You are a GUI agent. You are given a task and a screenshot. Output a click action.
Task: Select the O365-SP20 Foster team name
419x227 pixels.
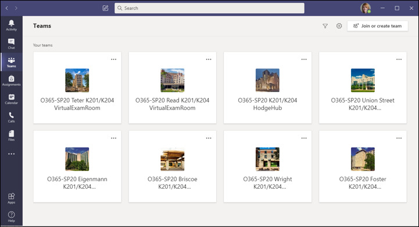click(x=363, y=183)
